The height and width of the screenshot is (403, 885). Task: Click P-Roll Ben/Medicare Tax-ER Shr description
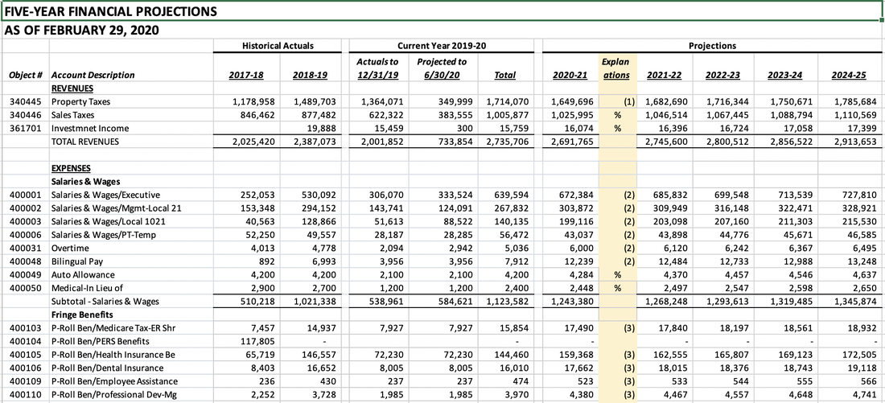click(113, 328)
